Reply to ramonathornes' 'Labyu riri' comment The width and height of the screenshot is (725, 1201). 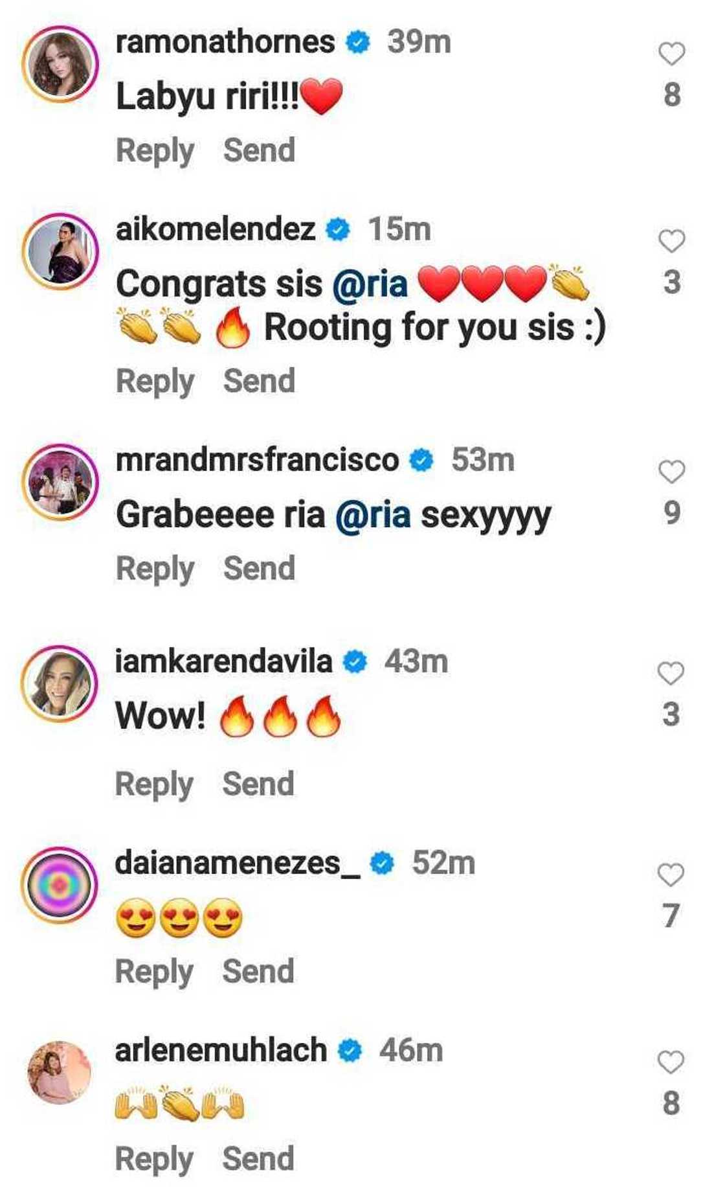(155, 150)
